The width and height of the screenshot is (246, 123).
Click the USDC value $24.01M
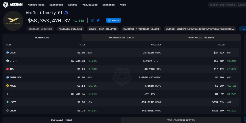pyautogui.click(x=219, y=53)
